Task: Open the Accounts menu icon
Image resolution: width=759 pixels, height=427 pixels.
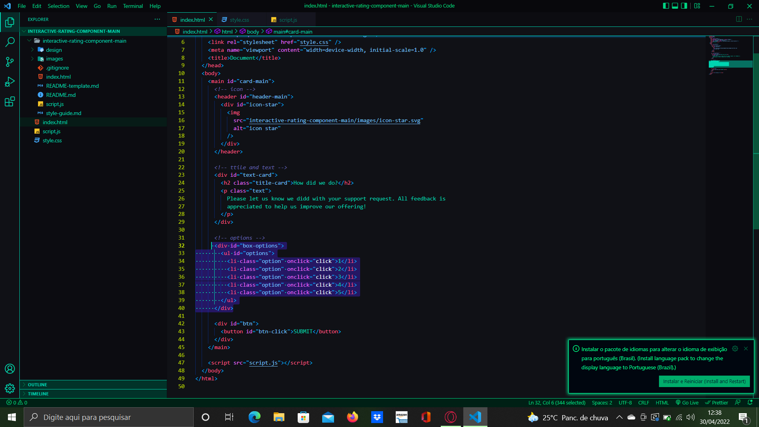Action: coord(10,369)
